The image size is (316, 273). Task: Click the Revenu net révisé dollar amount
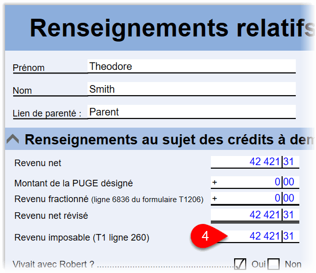pyautogui.click(x=246, y=215)
